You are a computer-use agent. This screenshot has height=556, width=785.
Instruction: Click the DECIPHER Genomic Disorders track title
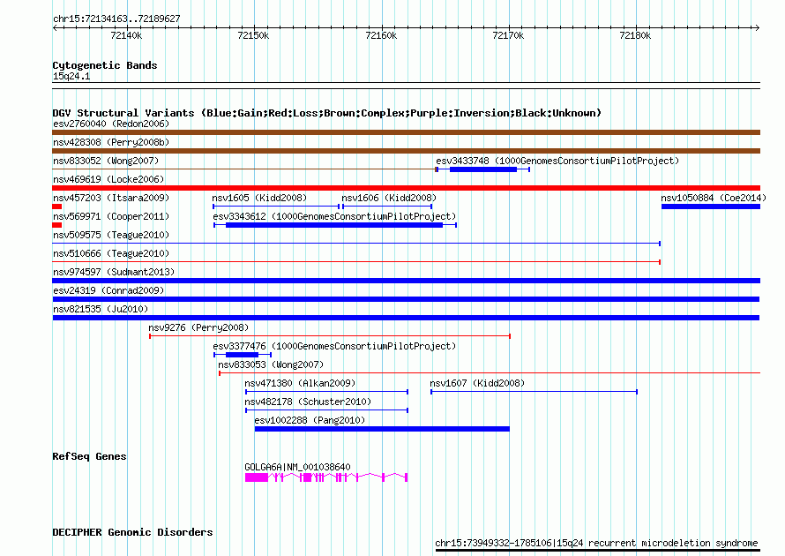(132, 532)
